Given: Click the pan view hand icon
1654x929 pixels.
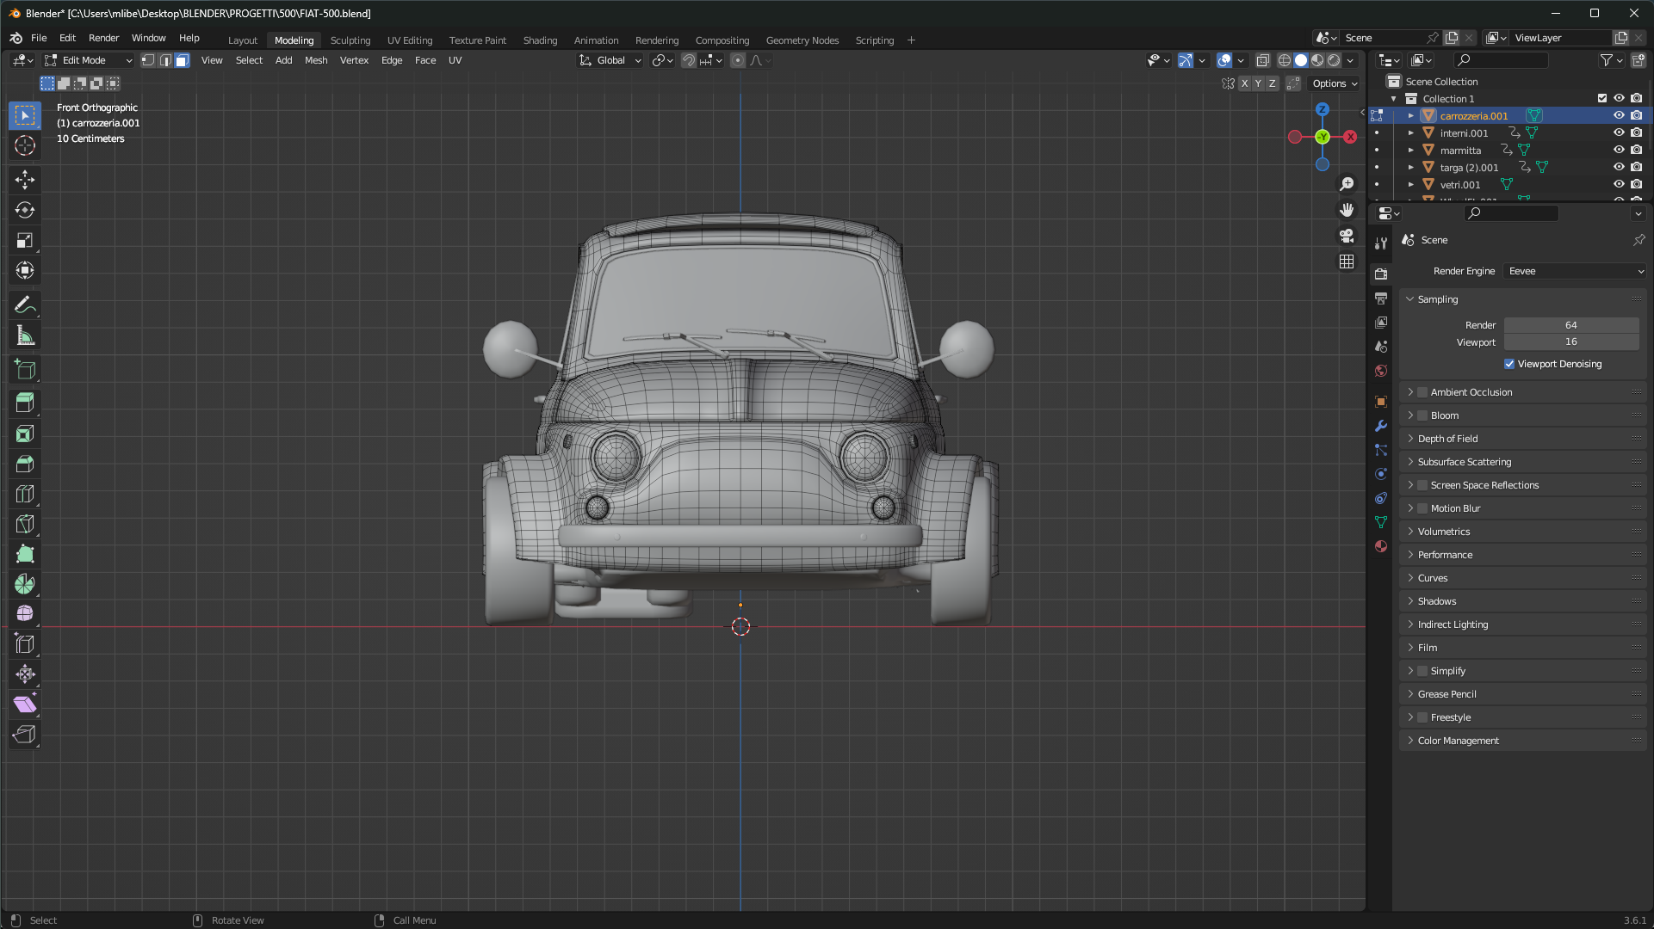Looking at the screenshot, I should click(x=1347, y=210).
